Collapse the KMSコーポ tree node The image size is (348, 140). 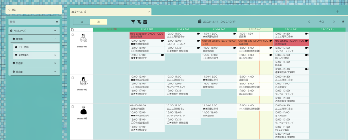click(55, 31)
